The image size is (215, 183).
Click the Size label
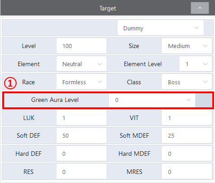134,46
